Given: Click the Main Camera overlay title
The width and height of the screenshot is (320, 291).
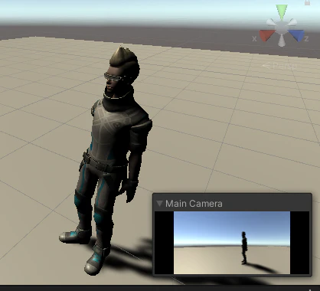Looking at the screenshot, I should tap(194, 204).
